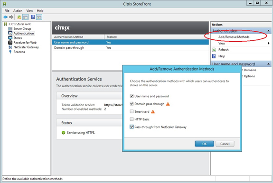Select the User name and password row
This screenshot has width=273, height=183.
pos(130,42)
